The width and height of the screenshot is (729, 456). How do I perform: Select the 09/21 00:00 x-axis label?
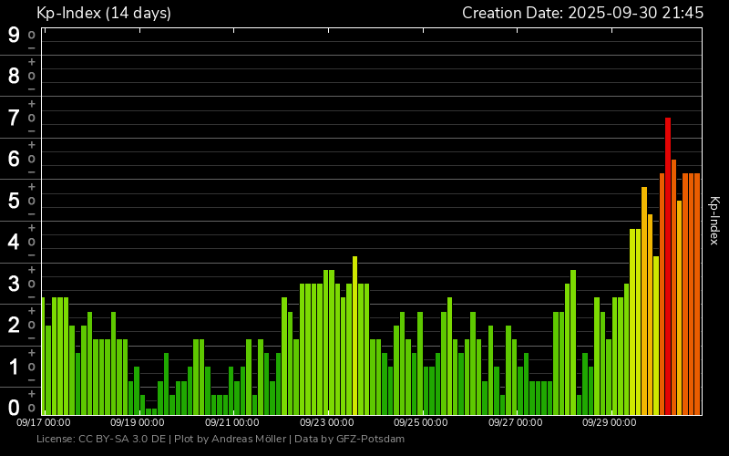pyautogui.click(x=231, y=422)
